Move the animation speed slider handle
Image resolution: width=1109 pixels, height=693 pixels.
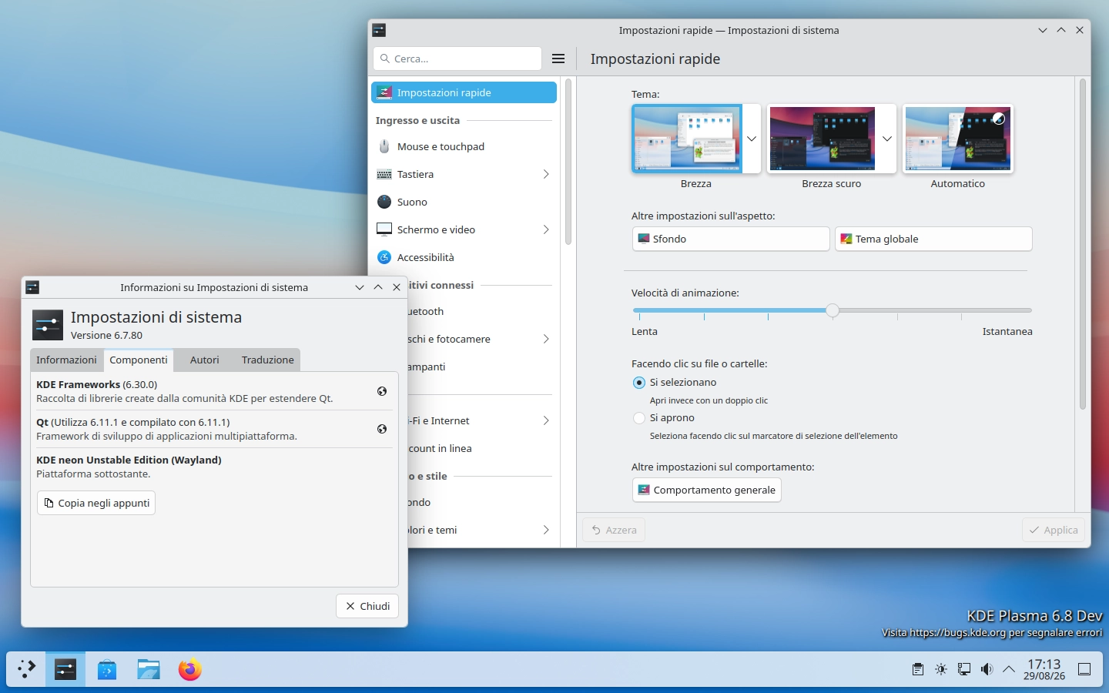(833, 310)
